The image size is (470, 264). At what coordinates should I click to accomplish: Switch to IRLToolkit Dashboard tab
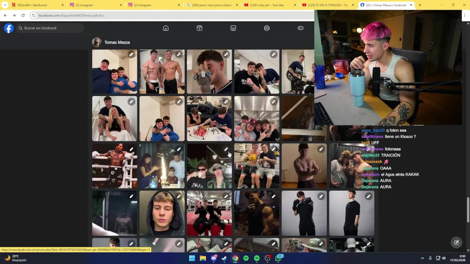37,5
